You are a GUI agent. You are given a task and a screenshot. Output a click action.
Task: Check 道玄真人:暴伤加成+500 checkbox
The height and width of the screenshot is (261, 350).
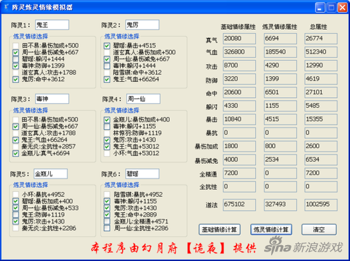coord(107,52)
